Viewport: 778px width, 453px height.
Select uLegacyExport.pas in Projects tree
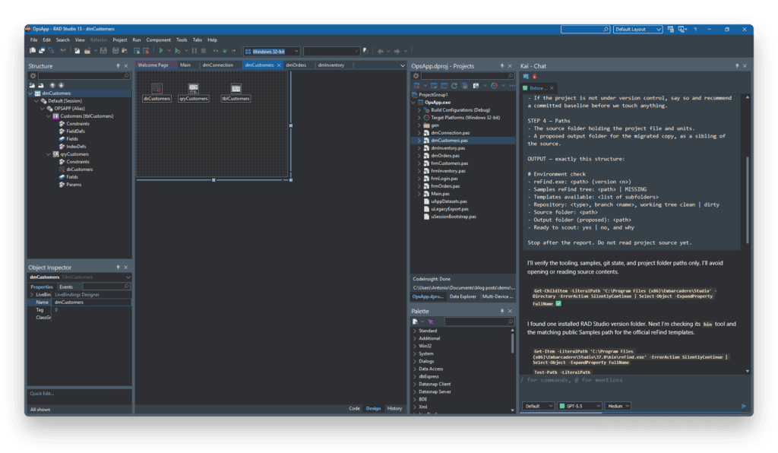point(450,209)
